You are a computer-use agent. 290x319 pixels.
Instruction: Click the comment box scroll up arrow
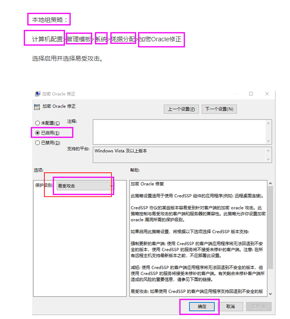(x=268, y=123)
